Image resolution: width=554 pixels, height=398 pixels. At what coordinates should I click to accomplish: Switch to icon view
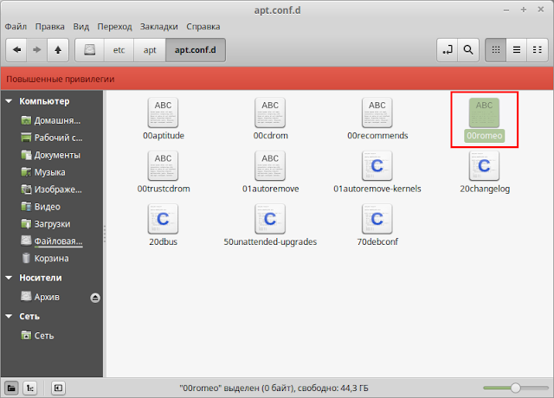point(496,50)
